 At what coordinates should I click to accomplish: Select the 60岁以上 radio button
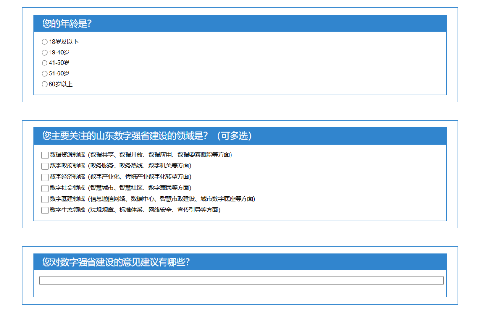click(x=44, y=85)
